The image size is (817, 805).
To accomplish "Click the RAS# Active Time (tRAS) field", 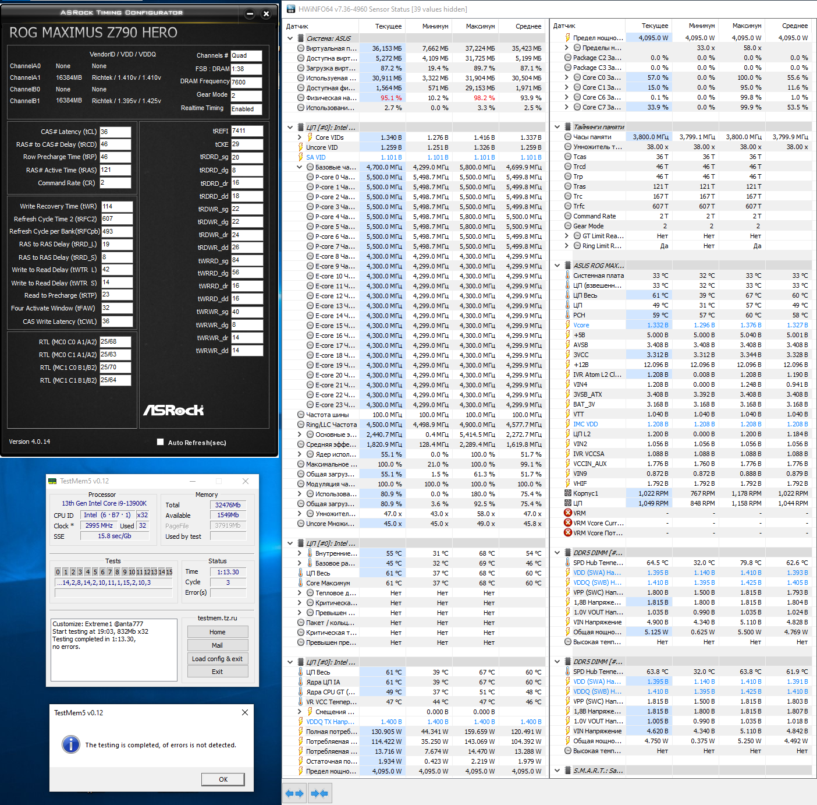I will 115,170.
